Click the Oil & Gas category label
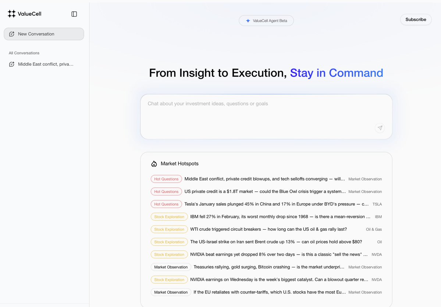Screen dimensions: 441x307 click(x=374, y=230)
